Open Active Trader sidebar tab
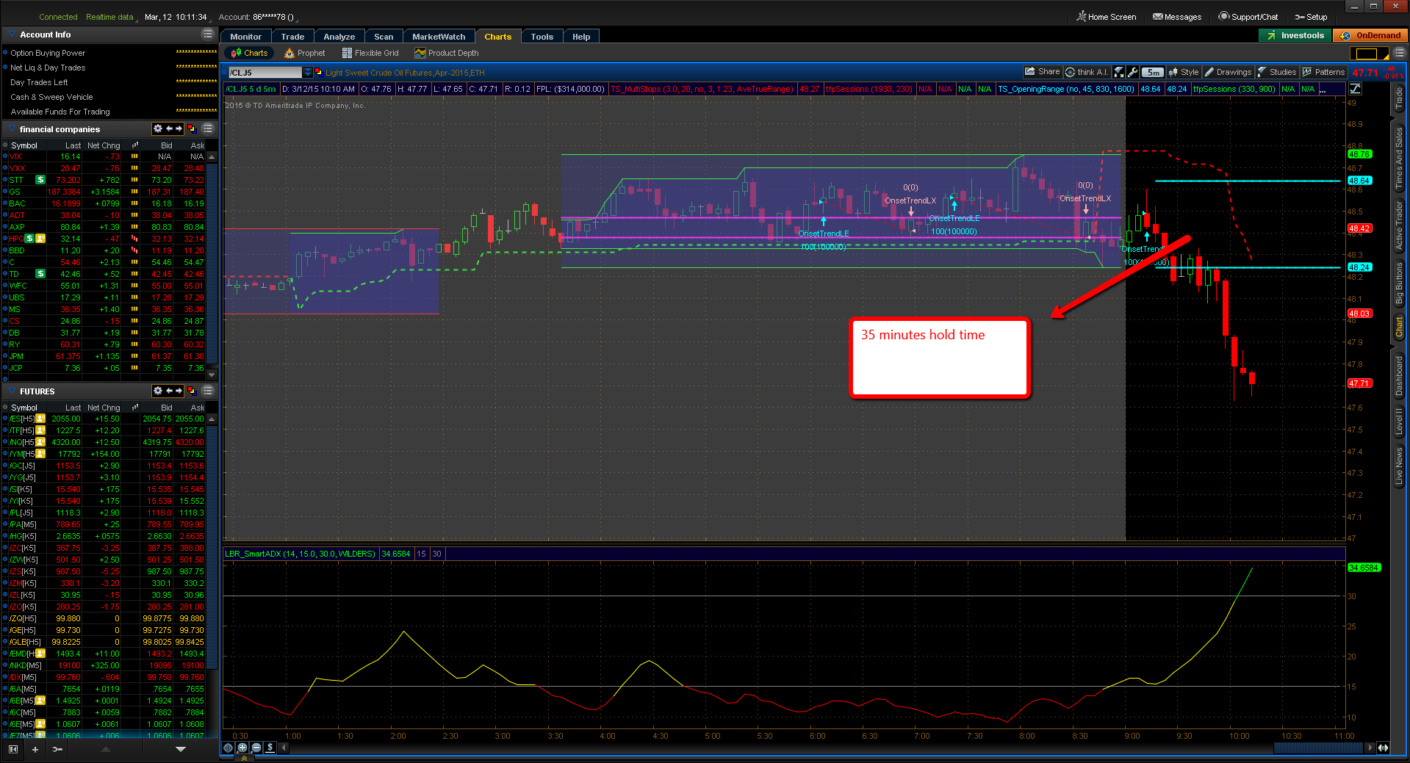This screenshot has height=763, width=1410. coord(1399,225)
